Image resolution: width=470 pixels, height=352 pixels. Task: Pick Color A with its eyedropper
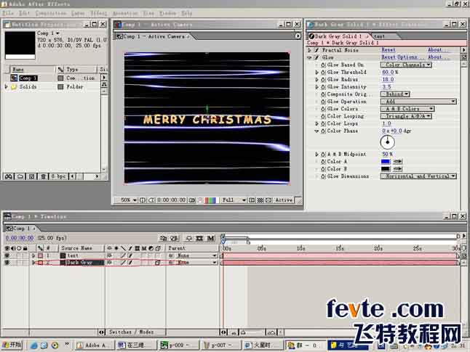(397, 162)
